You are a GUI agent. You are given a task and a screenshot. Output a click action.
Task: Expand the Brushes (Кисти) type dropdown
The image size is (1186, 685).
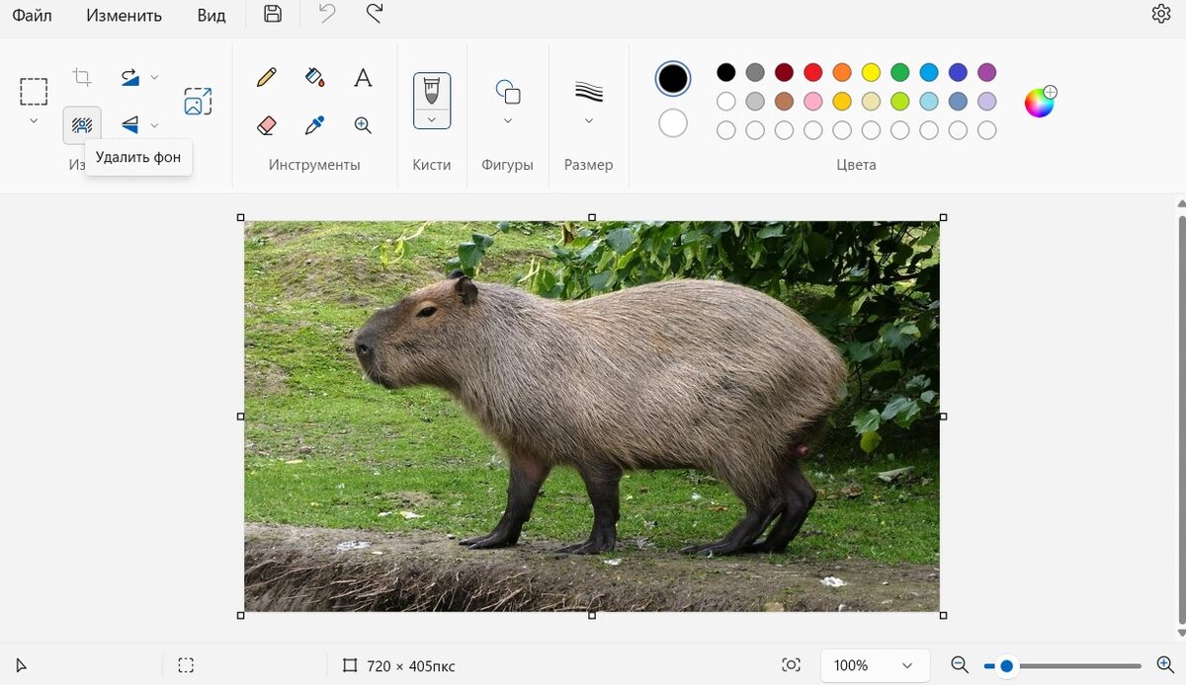(432, 119)
